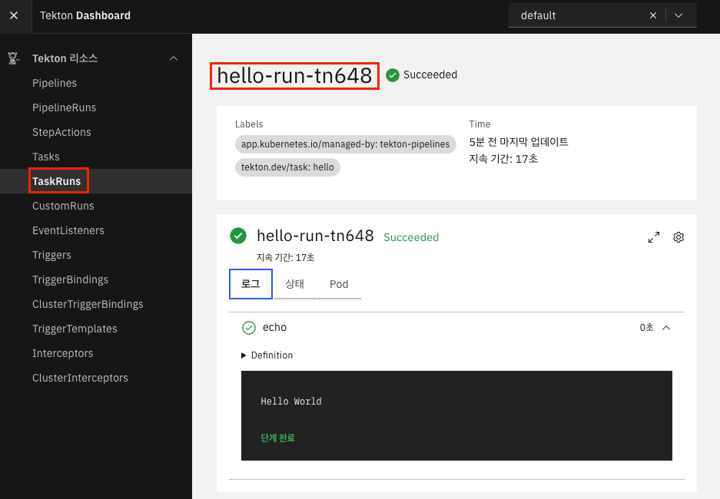Switch to the 상태 tab

click(x=295, y=284)
